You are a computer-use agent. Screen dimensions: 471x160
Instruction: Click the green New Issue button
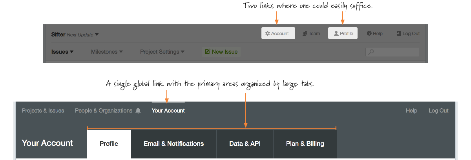(x=221, y=52)
